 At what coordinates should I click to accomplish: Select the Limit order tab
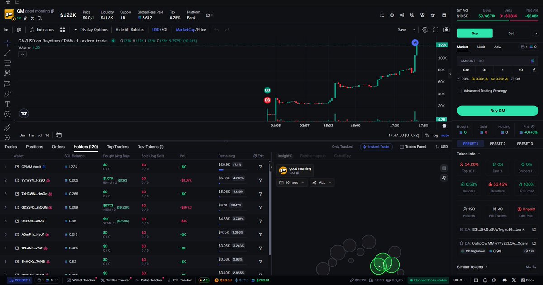(x=481, y=47)
